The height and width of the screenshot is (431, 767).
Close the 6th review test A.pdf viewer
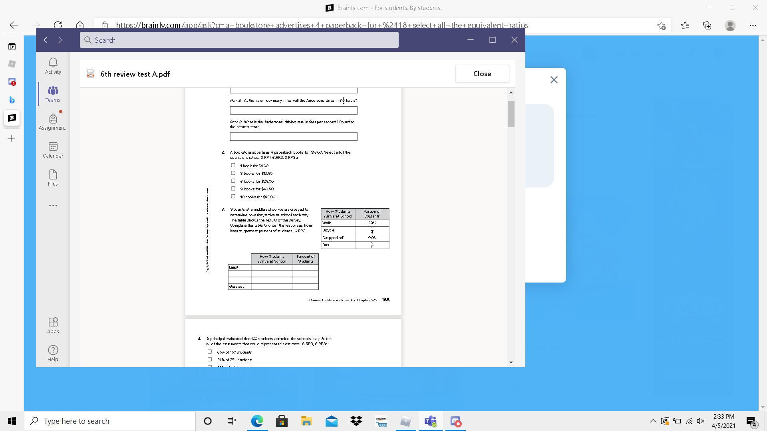(482, 74)
